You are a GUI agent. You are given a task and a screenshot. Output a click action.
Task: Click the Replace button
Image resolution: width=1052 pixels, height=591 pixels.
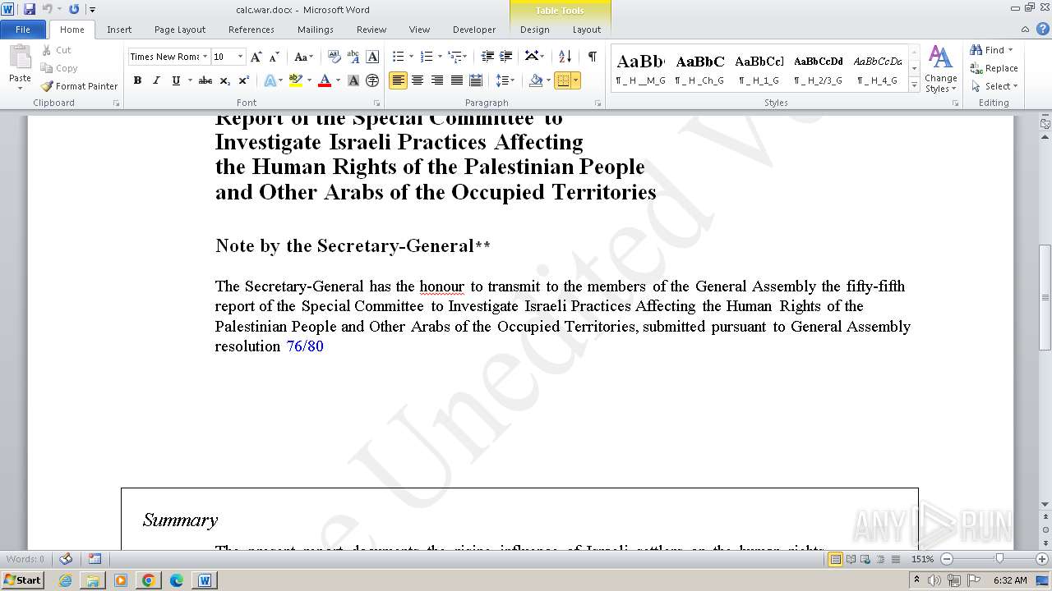[x=994, y=68]
